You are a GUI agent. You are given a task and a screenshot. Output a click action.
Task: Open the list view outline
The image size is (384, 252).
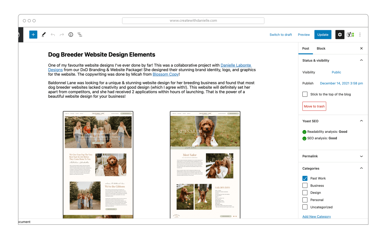80,35
